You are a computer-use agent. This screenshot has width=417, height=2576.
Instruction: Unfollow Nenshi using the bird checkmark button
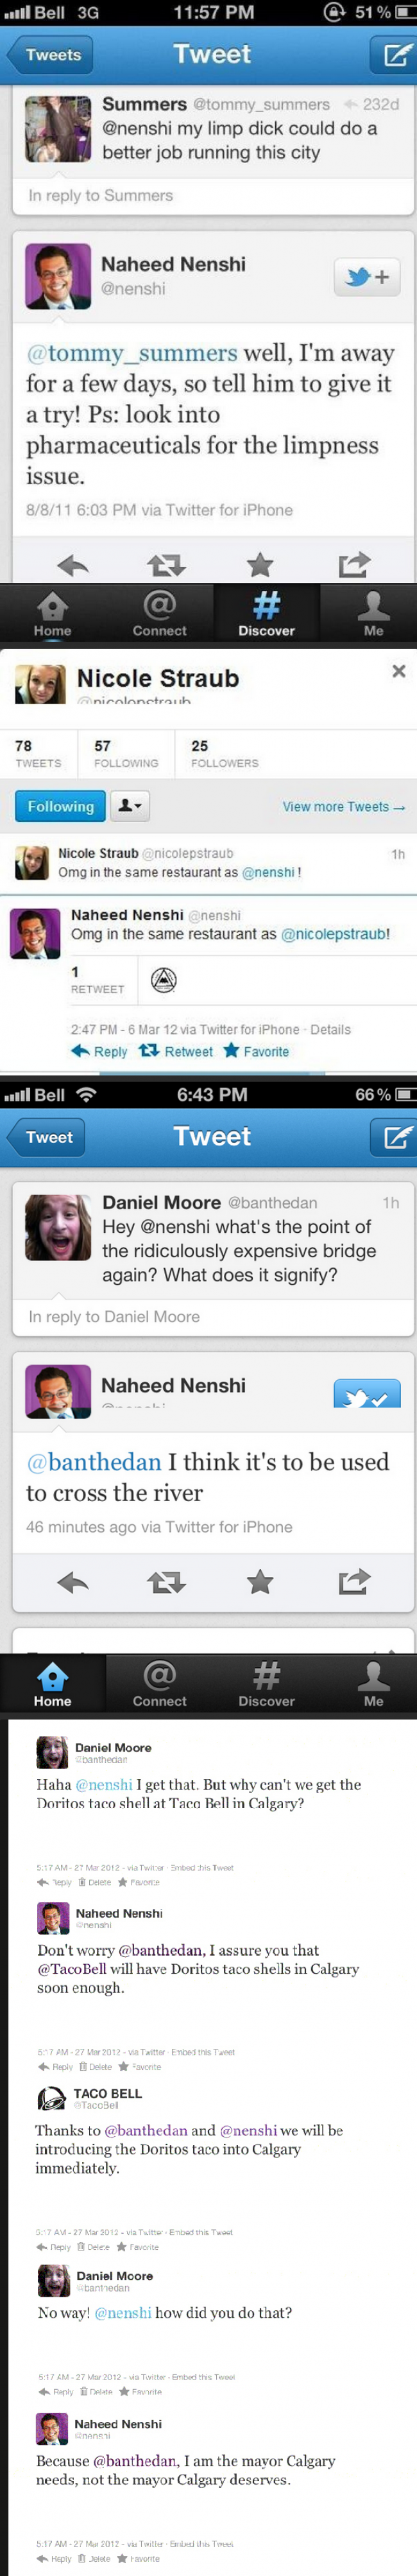pyautogui.click(x=366, y=1394)
